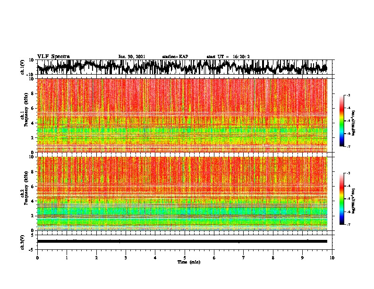Click tick label "8" on time axis

[273, 258]
